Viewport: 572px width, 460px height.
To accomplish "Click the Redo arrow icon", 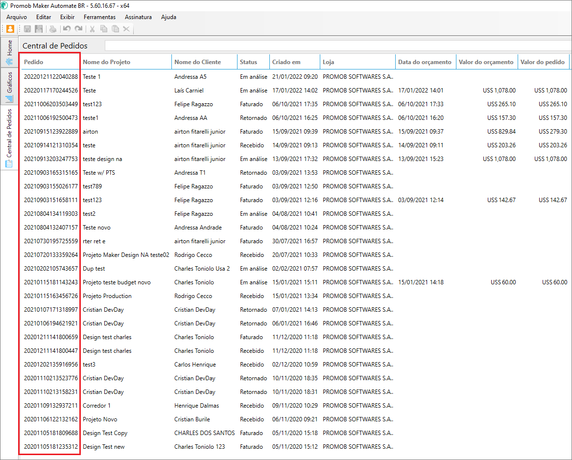I will (78, 29).
